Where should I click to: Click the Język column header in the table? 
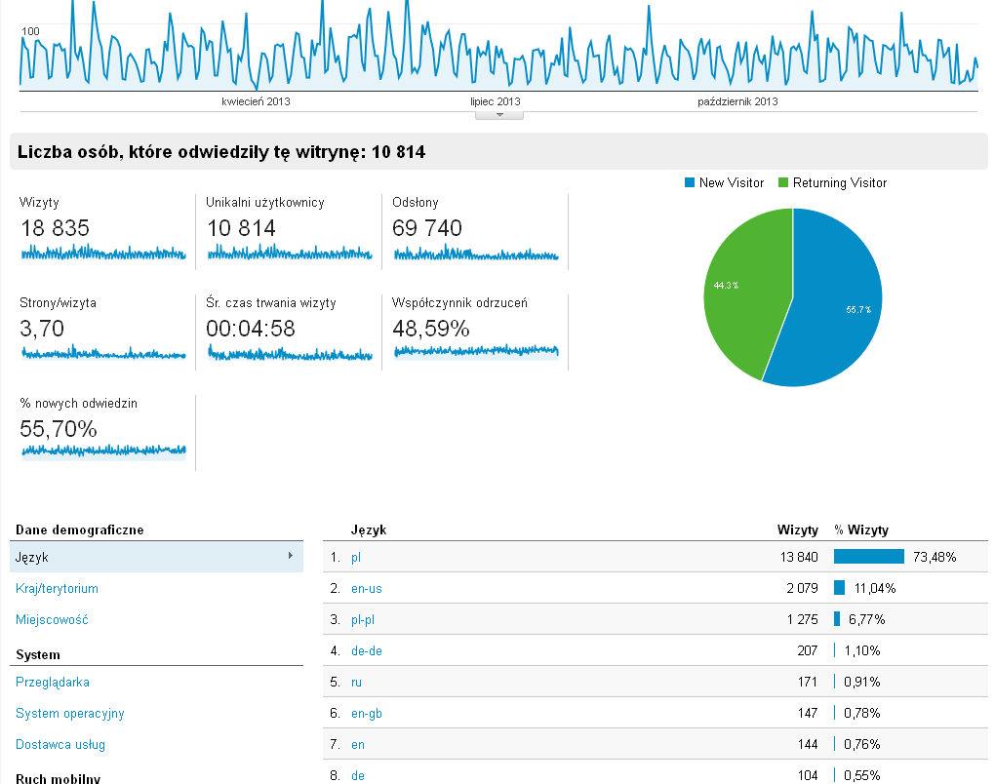click(x=369, y=530)
